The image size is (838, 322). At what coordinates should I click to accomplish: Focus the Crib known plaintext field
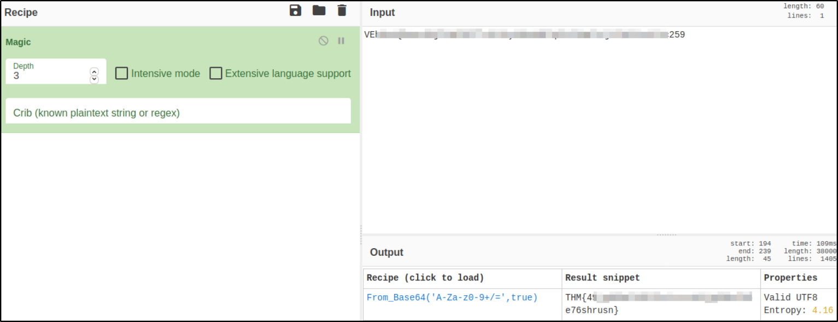click(x=178, y=111)
